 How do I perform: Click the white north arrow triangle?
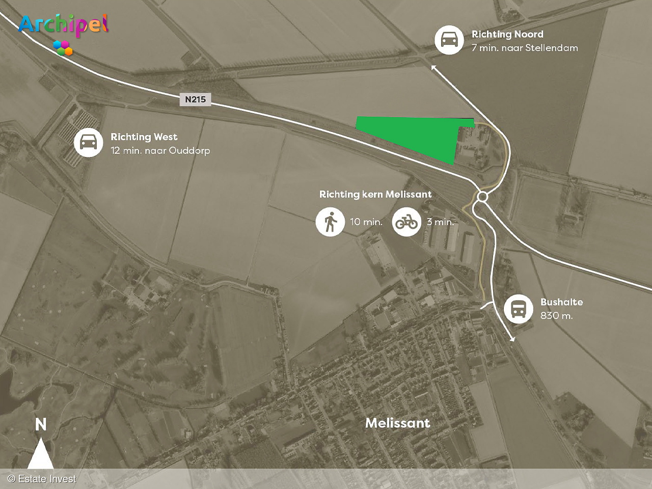point(40,453)
